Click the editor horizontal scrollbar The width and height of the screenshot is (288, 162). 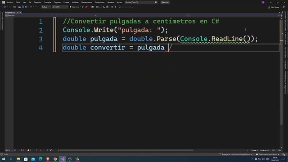pos(126,150)
